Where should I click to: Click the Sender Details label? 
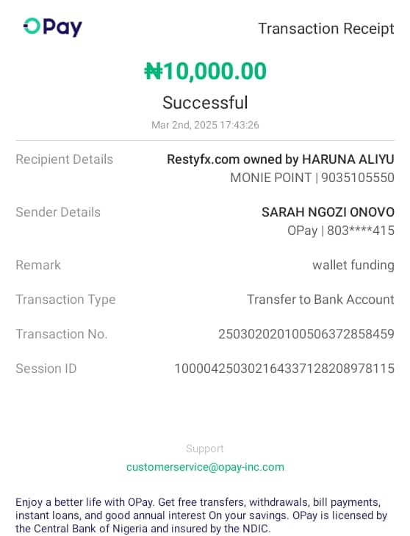58,212
